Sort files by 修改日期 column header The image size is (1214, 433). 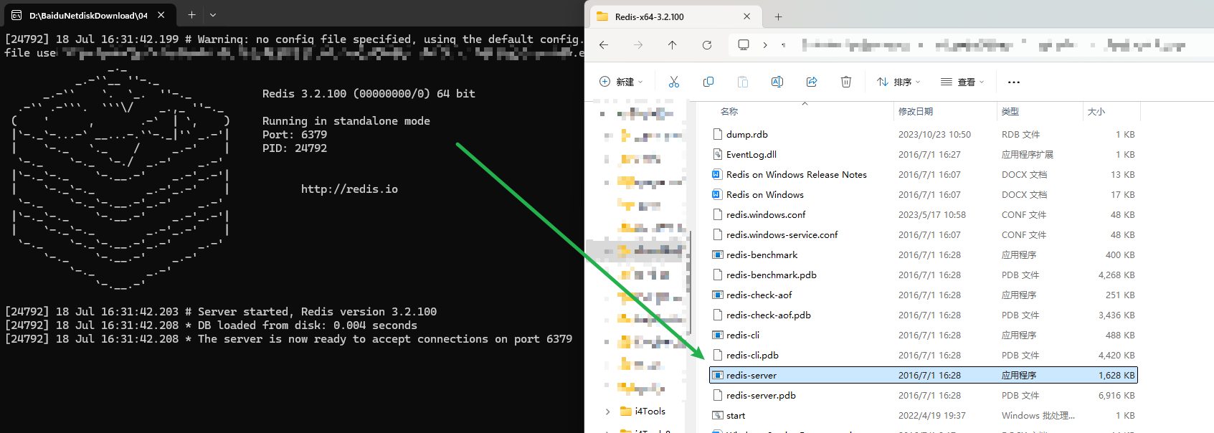tap(916, 112)
